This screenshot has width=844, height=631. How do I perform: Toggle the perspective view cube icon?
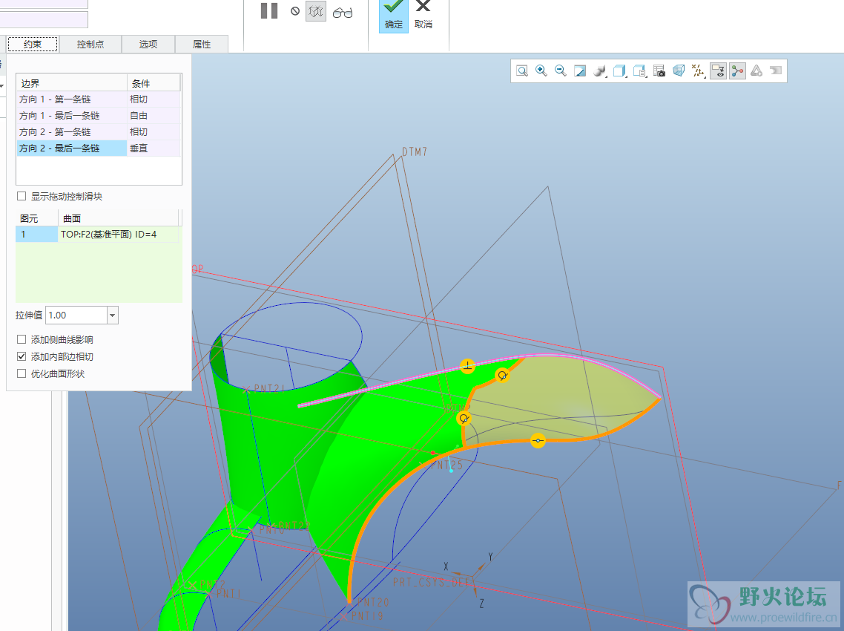[679, 71]
